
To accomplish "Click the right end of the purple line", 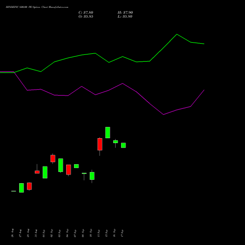I will coord(204,90).
